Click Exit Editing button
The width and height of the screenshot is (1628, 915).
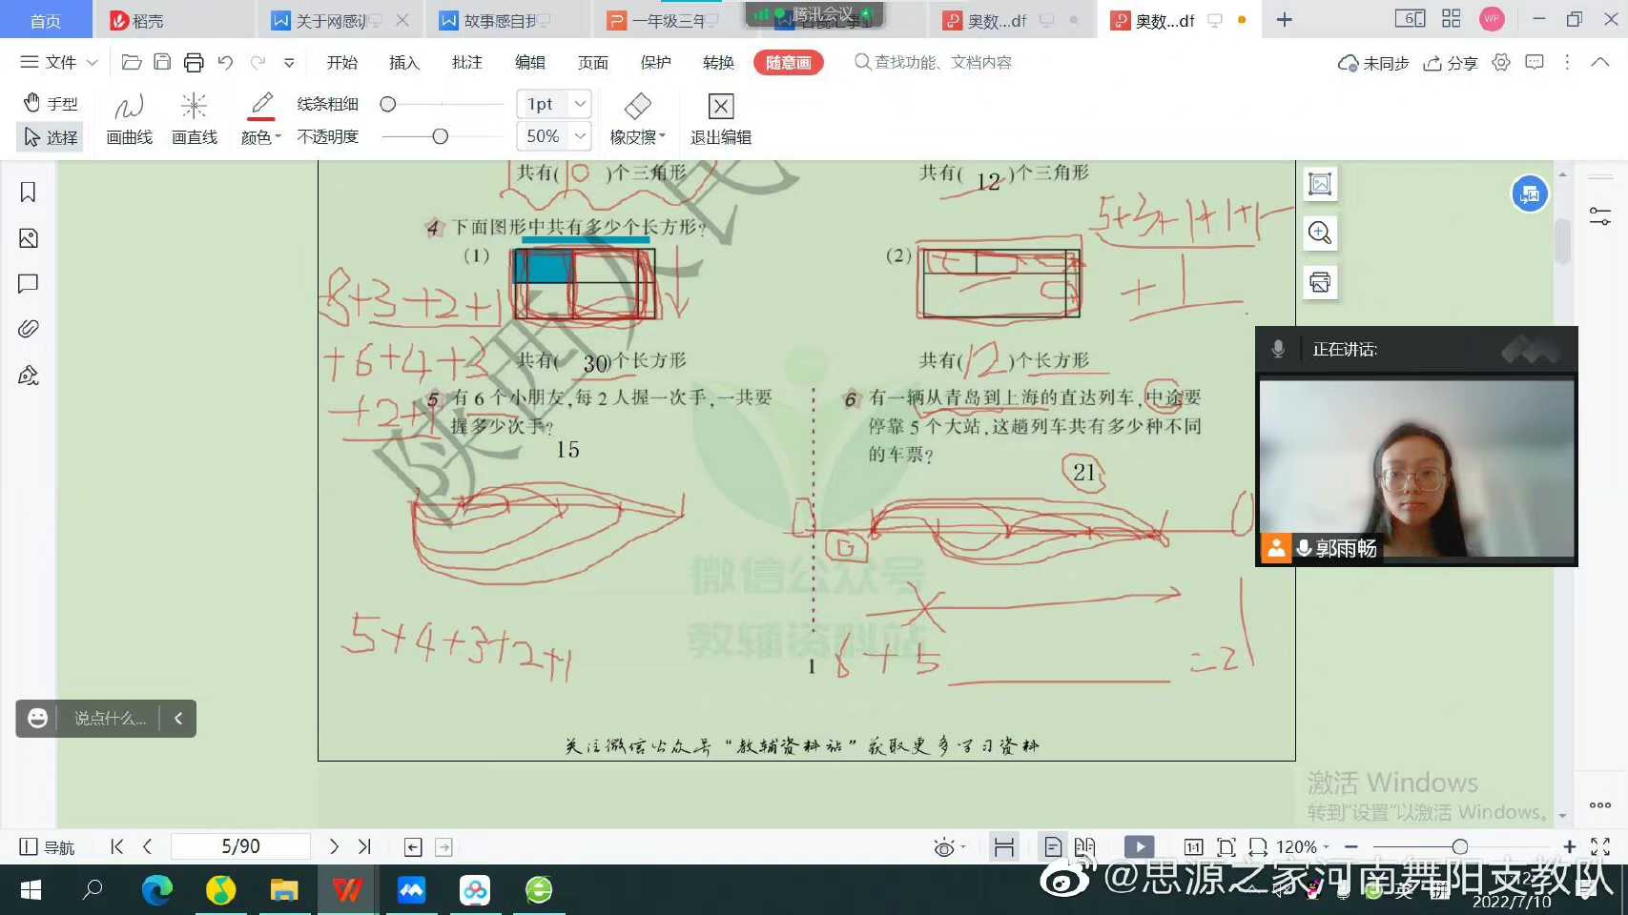[721, 119]
